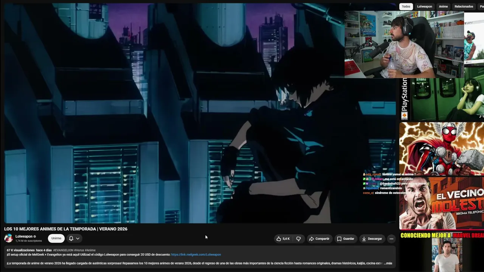Click the main anime video player
Viewport: 484px width, 272px height.
point(200,113)
